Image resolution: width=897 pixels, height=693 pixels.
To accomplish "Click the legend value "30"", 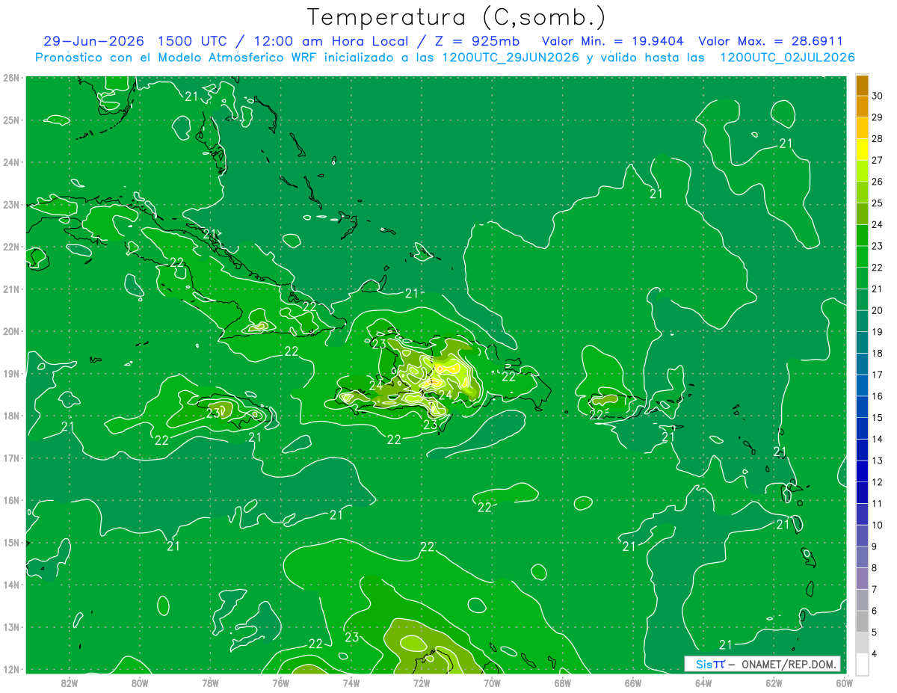I will (x=878, y=96).
